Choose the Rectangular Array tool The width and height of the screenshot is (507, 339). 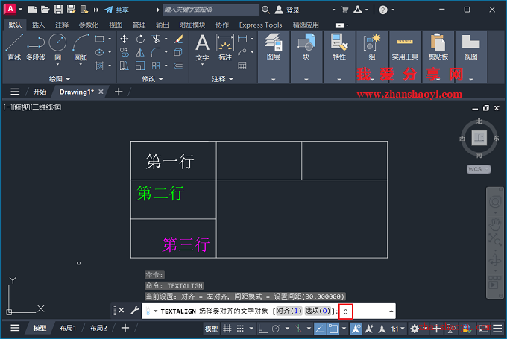[x=156, y=66]
